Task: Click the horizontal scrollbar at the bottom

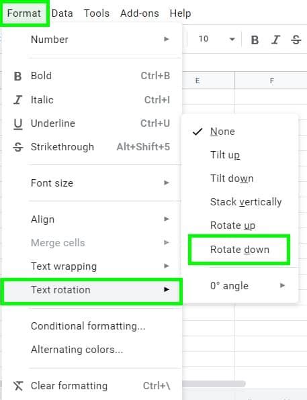Action: pyautogui.click(x=214, y=383)
